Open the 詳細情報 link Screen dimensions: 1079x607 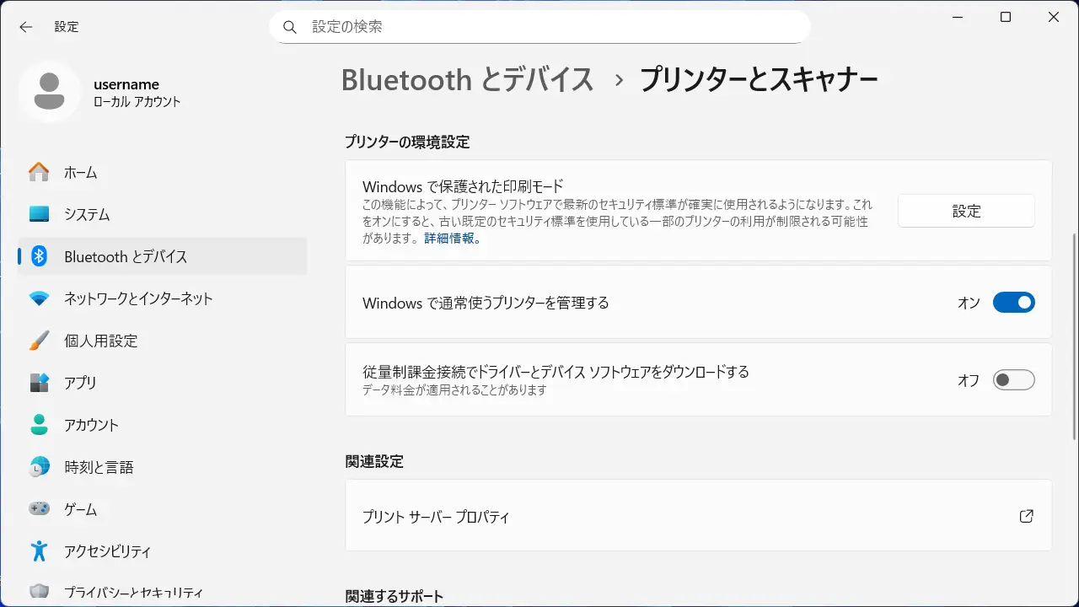coord(453,239)
